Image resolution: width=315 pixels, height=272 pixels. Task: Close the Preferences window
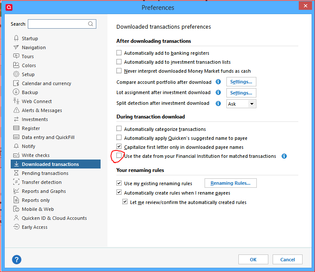tap(305, 6)
